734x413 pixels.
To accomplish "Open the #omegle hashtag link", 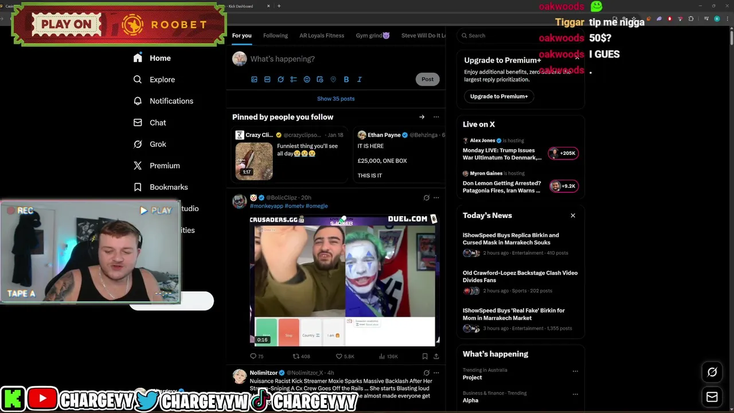I will coord(317,206).
